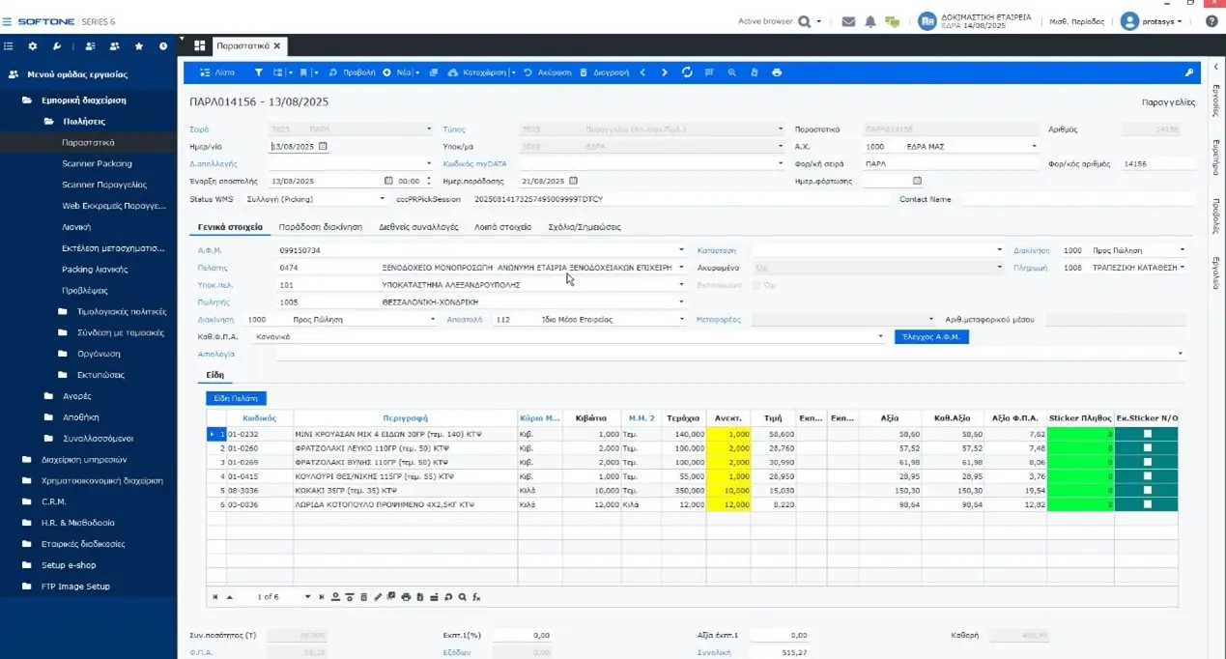Viewport: 1226px width, 659px height.
Task: Click the grid tiles icon beside Παραστατικό tab
Action: [200, 45]
